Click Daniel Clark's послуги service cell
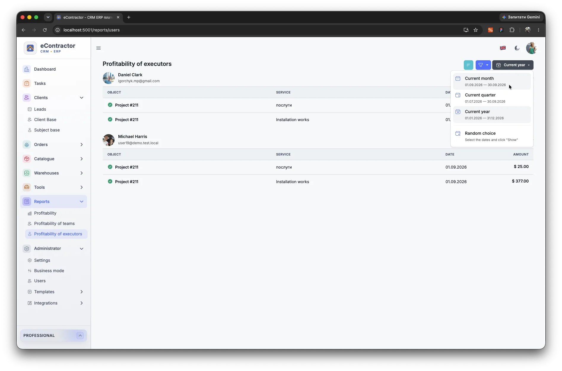The image size is (562, 371). point(284,105)
